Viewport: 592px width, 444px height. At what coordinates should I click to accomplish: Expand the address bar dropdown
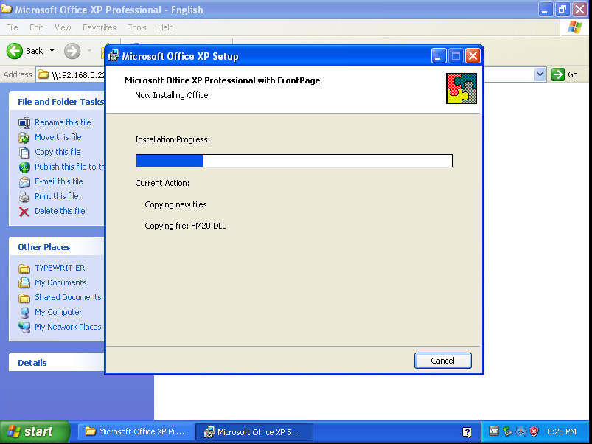coord(540,74)
